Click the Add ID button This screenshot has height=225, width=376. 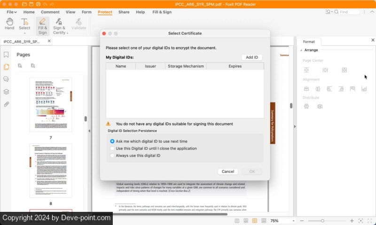click(252, 57)
